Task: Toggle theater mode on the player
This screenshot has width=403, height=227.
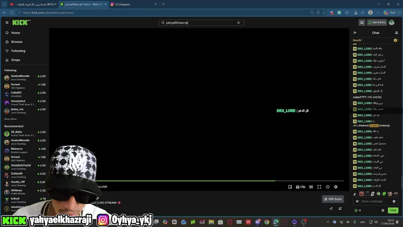Action: point(311,187)
